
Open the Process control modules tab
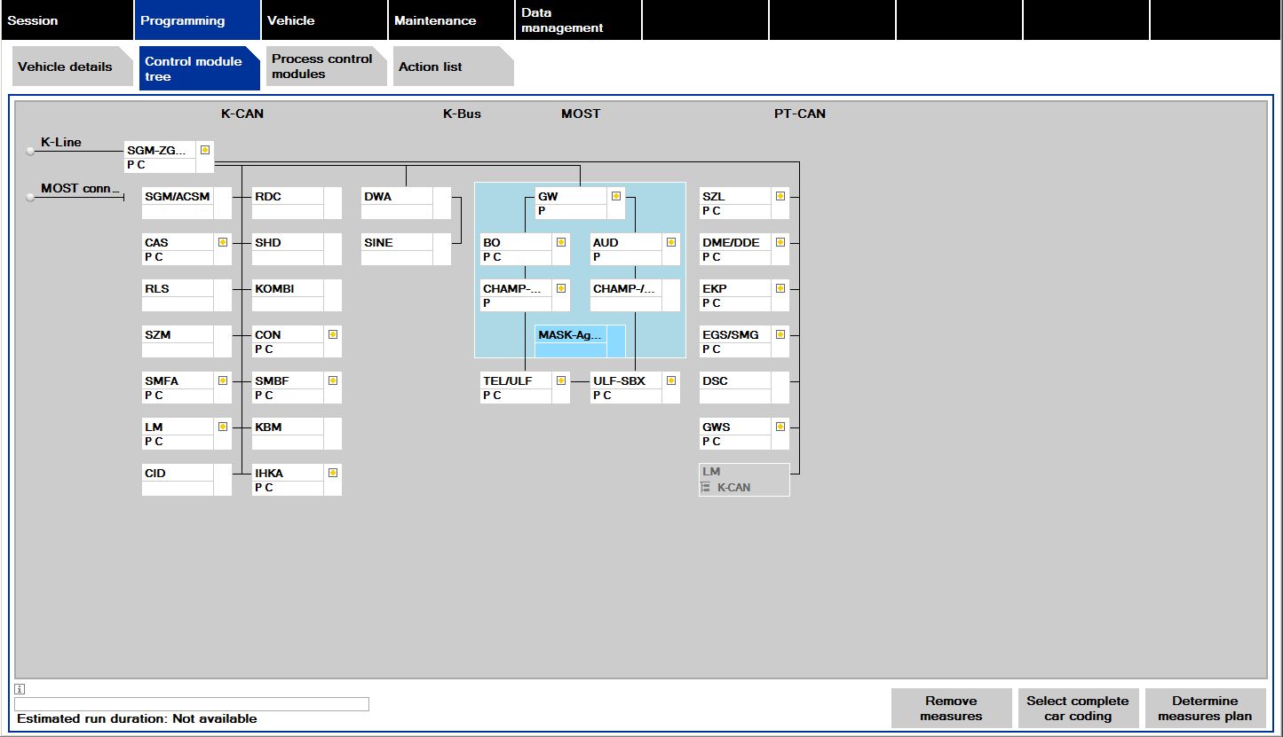[325, 67]
